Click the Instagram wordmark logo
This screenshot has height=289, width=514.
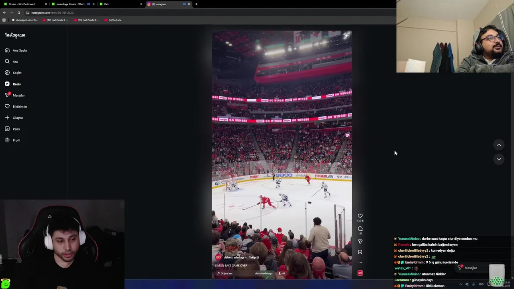point(15,35)
